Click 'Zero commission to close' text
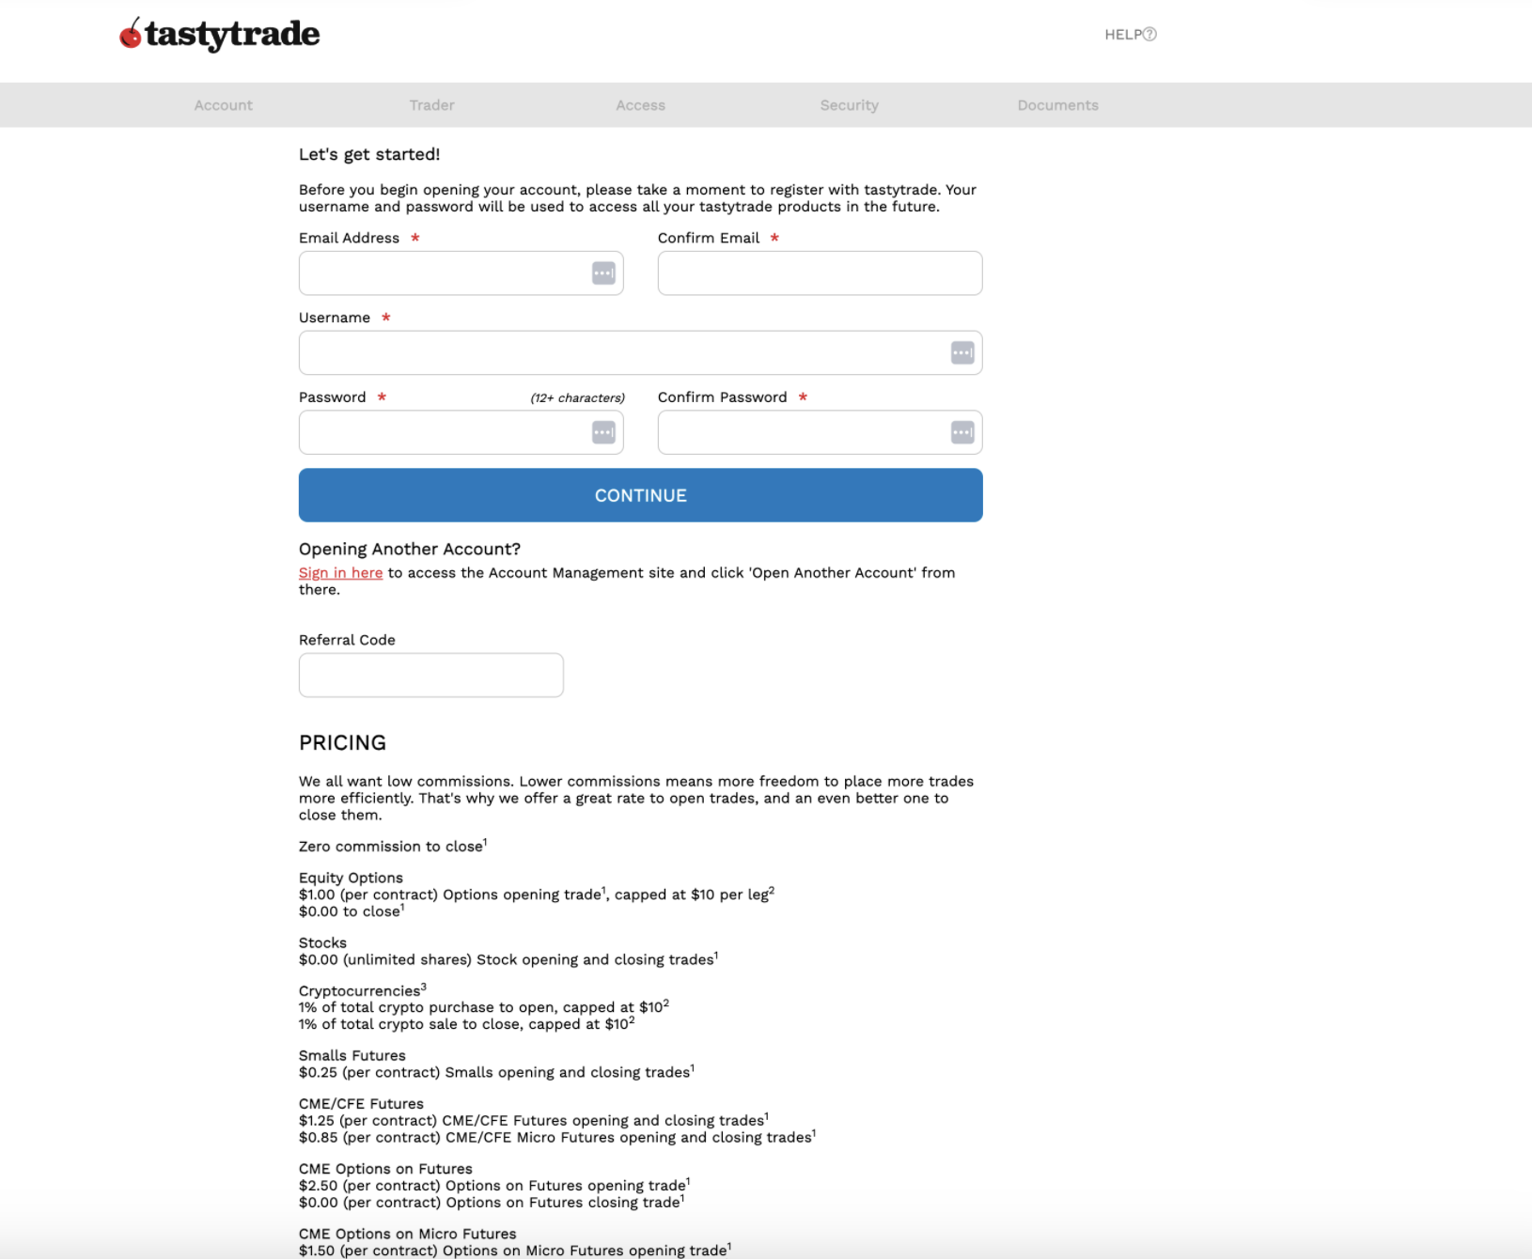 click(391, 847)
